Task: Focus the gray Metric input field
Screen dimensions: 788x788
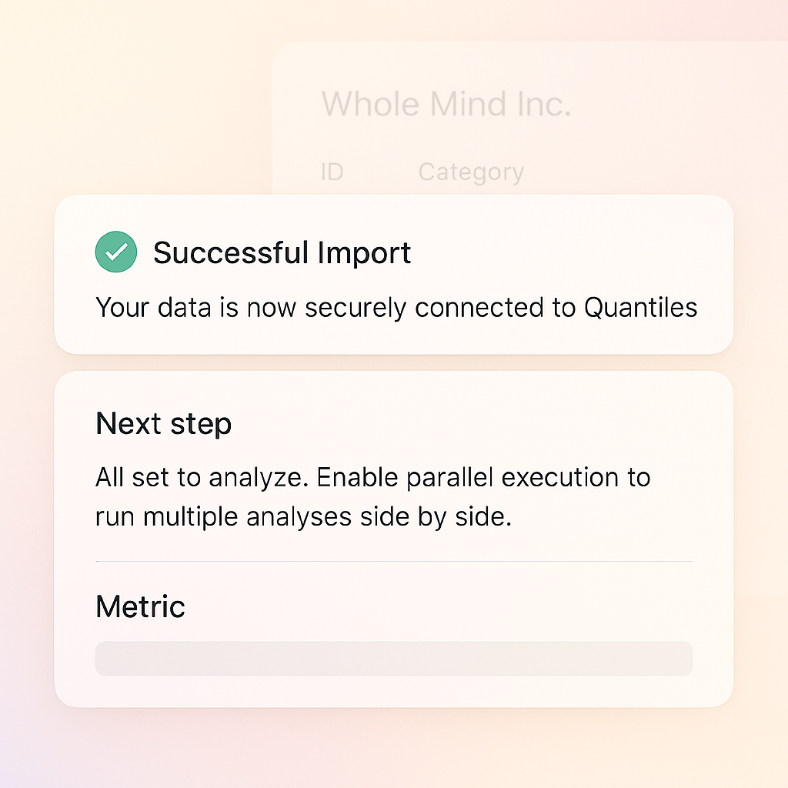Action: [394, 659]
